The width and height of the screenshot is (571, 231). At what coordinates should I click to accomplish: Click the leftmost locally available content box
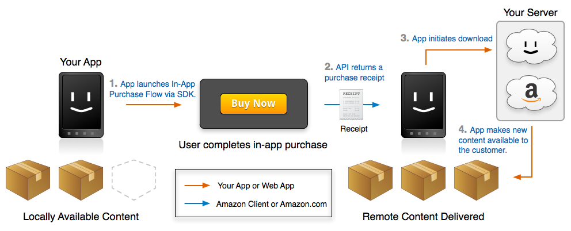25,179
